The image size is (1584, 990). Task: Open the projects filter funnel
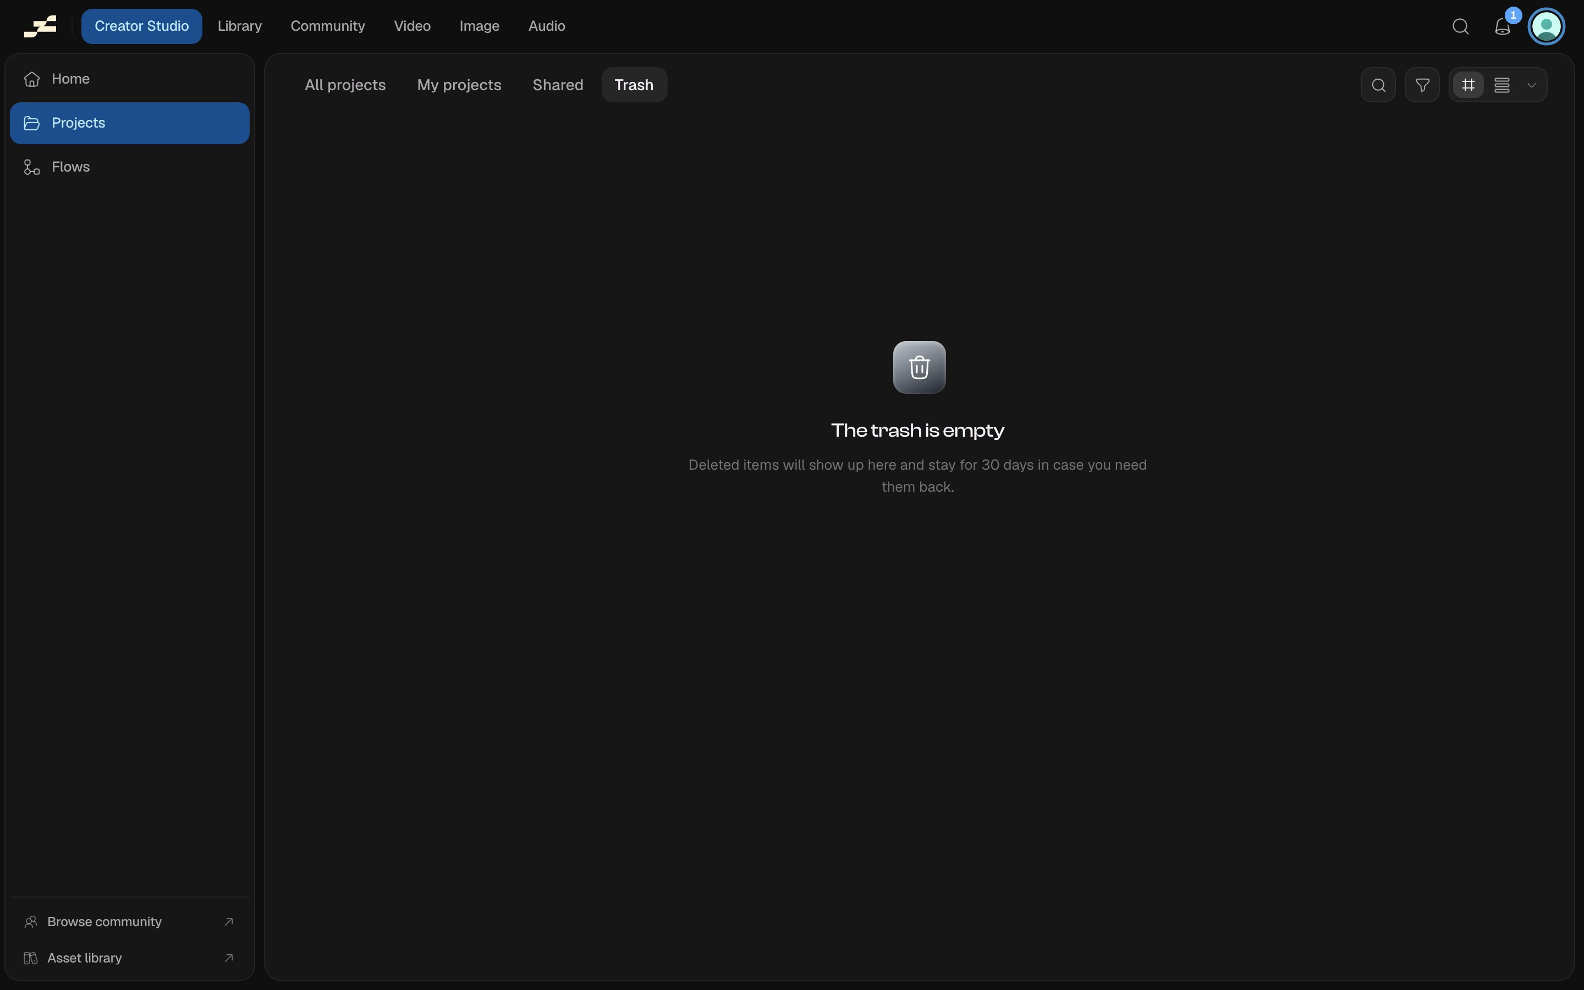(x=1422, y=85)
